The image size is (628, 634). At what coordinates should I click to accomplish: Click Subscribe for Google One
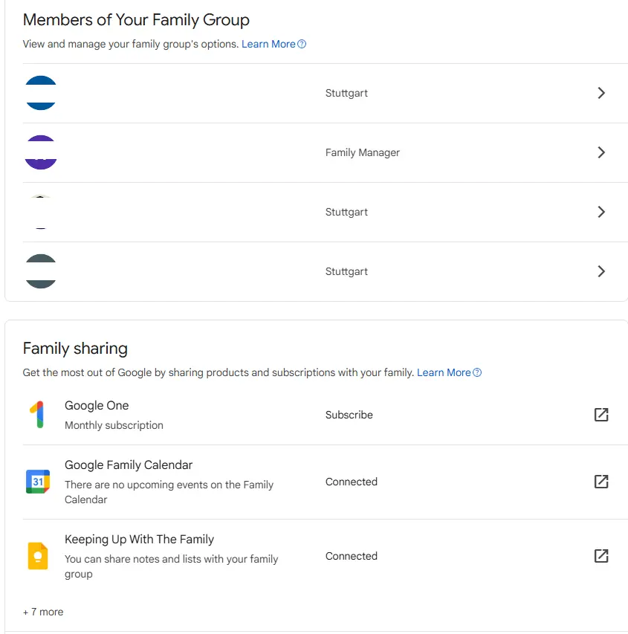[349, 415]
